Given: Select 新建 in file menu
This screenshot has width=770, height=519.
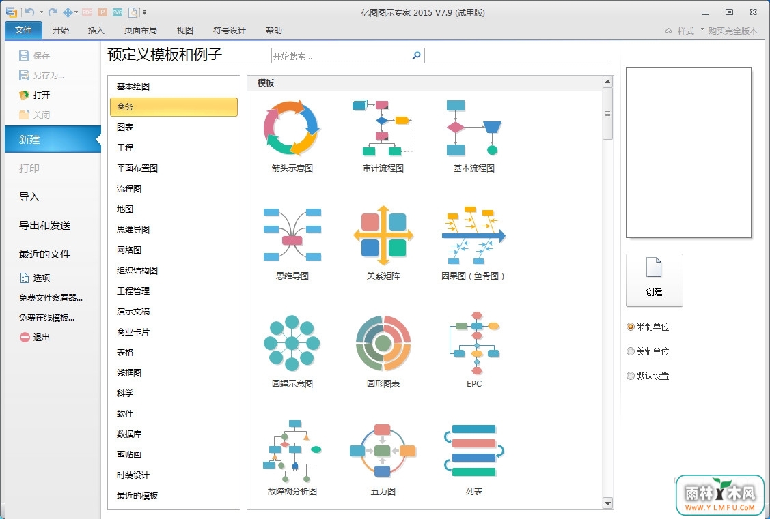Looking at the screenshot, I should (53, 139).
